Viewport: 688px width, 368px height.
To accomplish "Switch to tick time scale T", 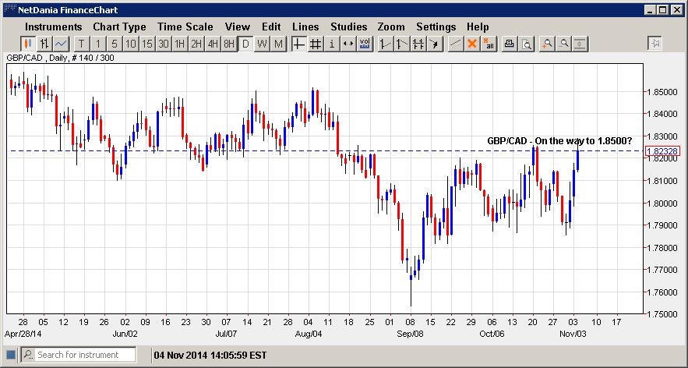I will tap(82, 44).
